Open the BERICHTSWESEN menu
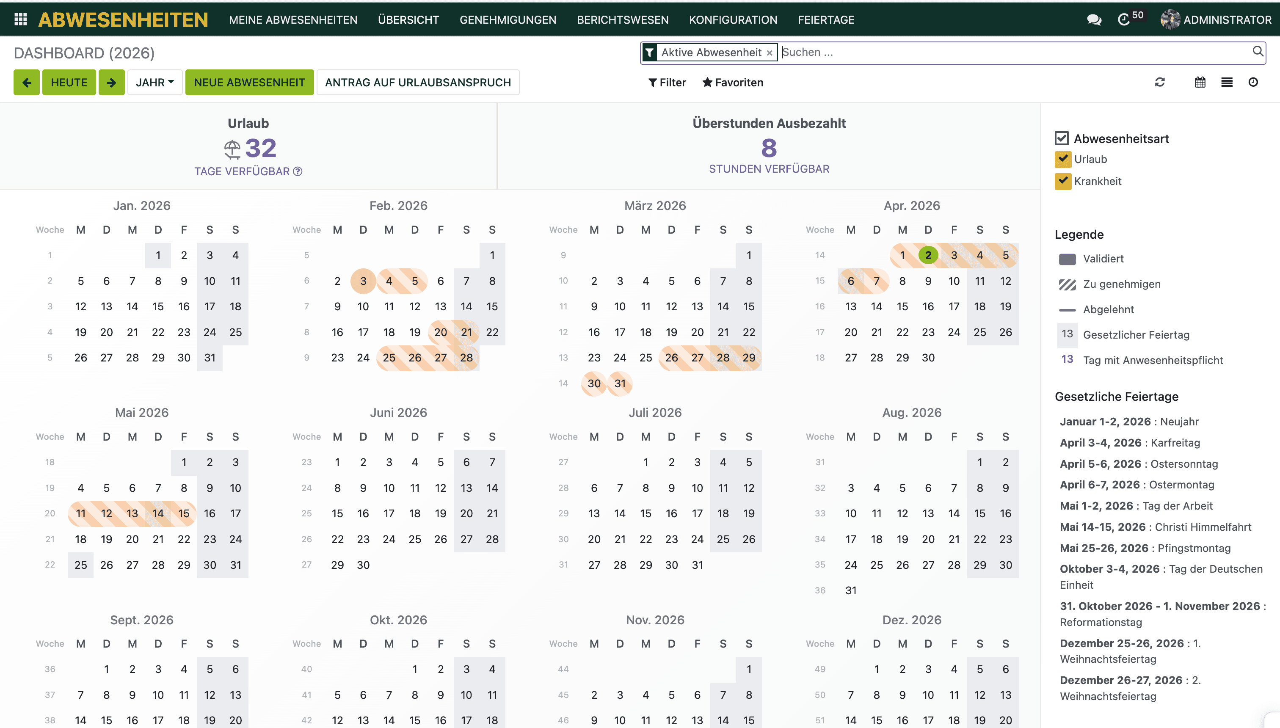Viewport: 1280px width, 728px height. 622,20
